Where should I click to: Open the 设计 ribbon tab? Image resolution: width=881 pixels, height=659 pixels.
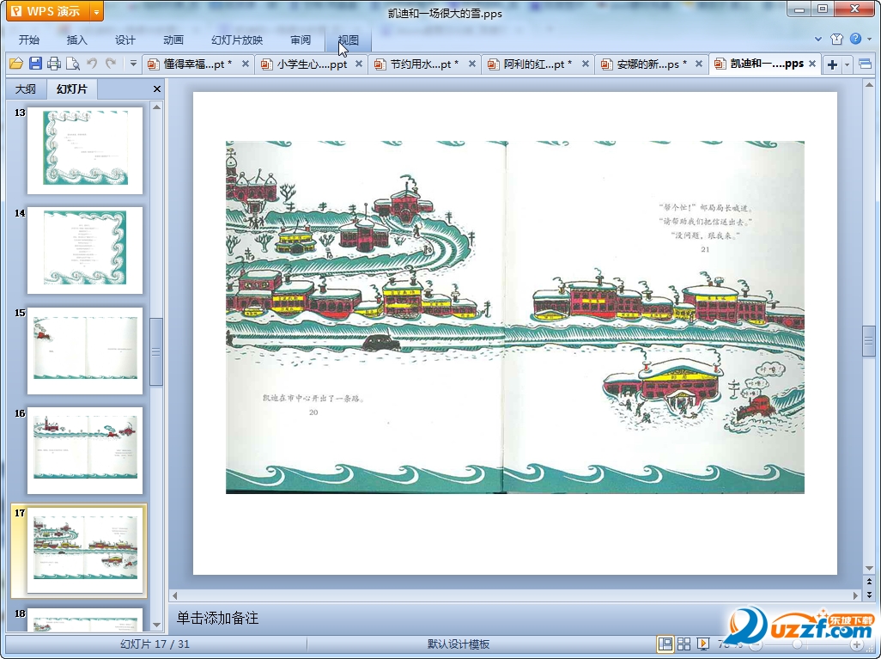pos(125,40)
